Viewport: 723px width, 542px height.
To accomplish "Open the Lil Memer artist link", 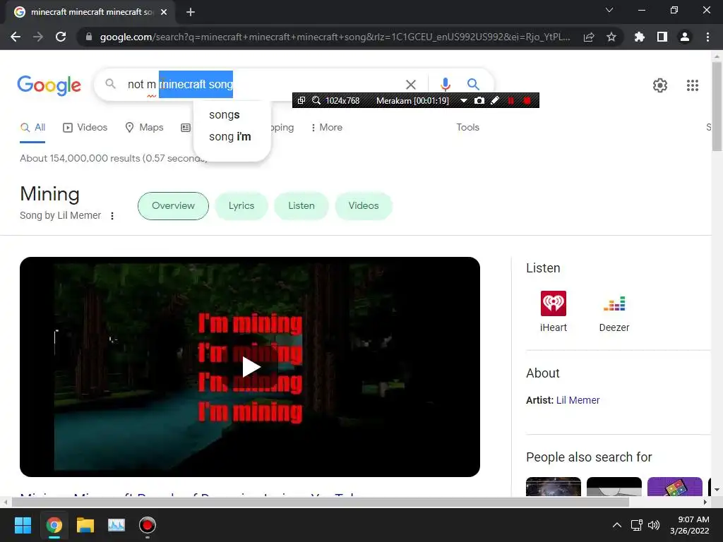I will click(x=578, y=400).
